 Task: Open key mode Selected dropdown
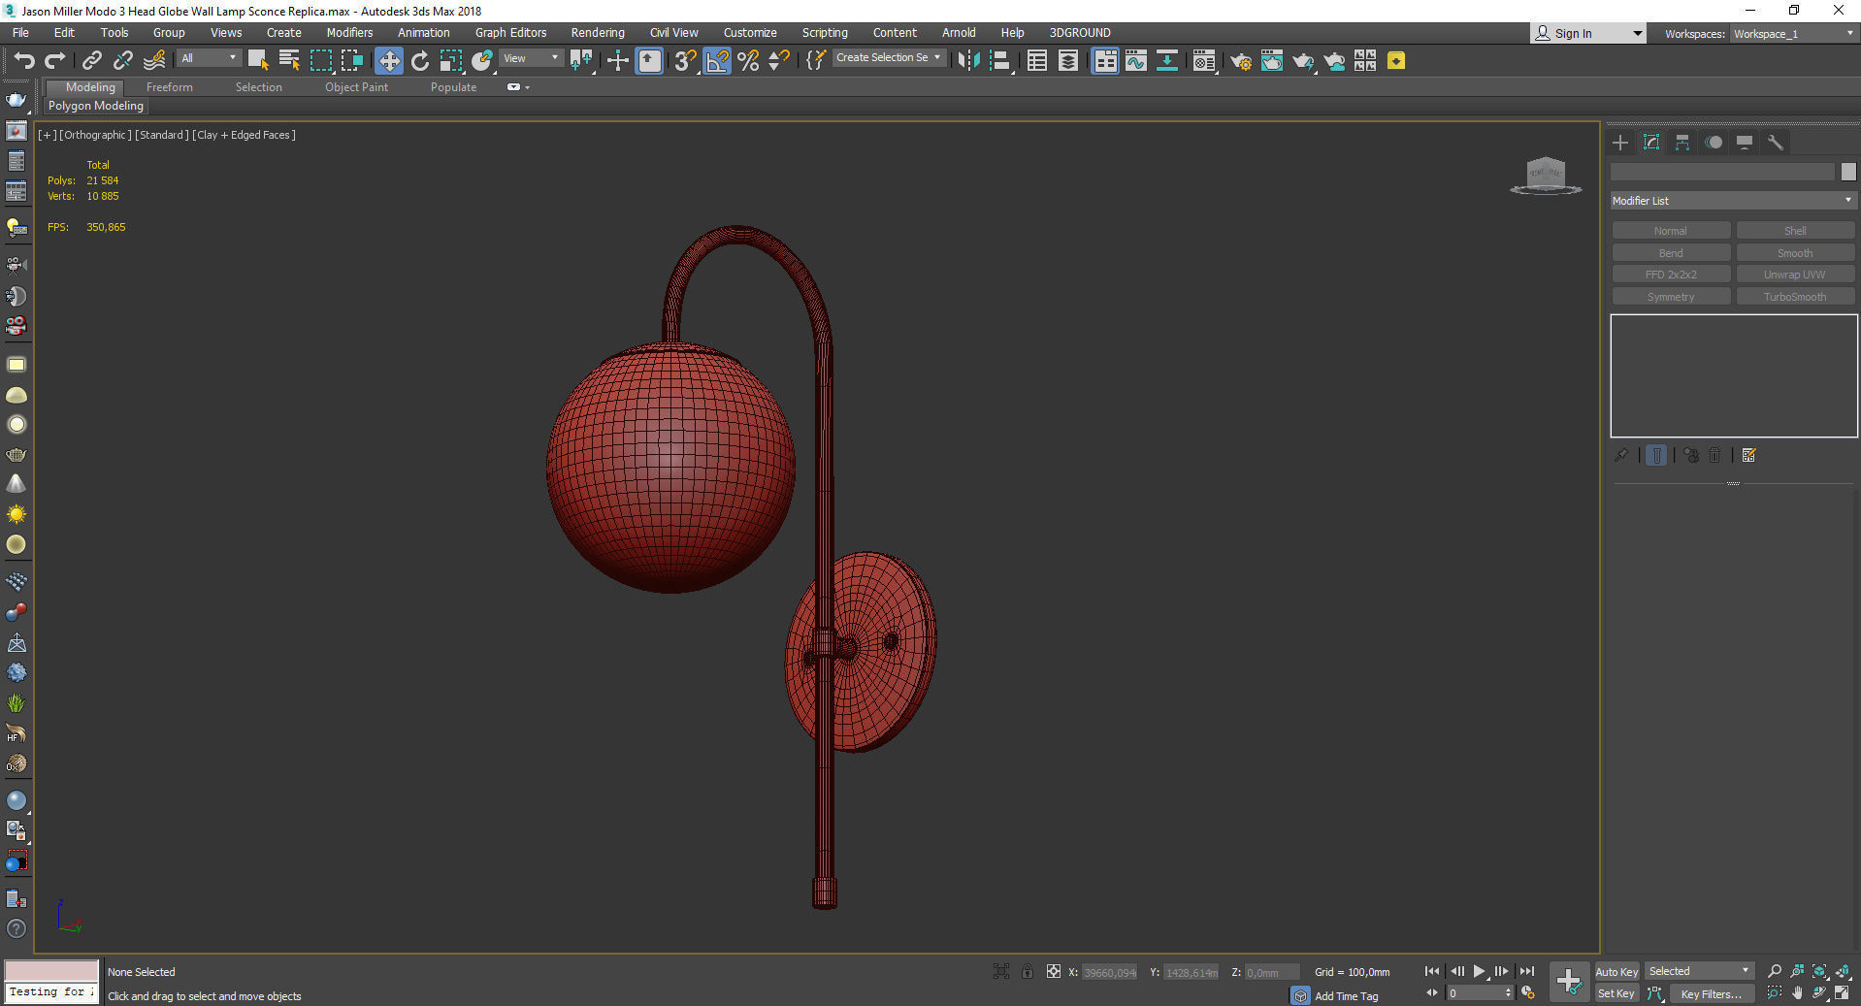(x=1699, y=971)
